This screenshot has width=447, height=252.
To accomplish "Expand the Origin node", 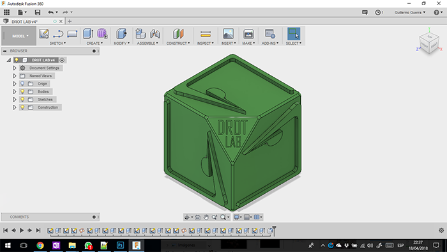I will 14,84.
